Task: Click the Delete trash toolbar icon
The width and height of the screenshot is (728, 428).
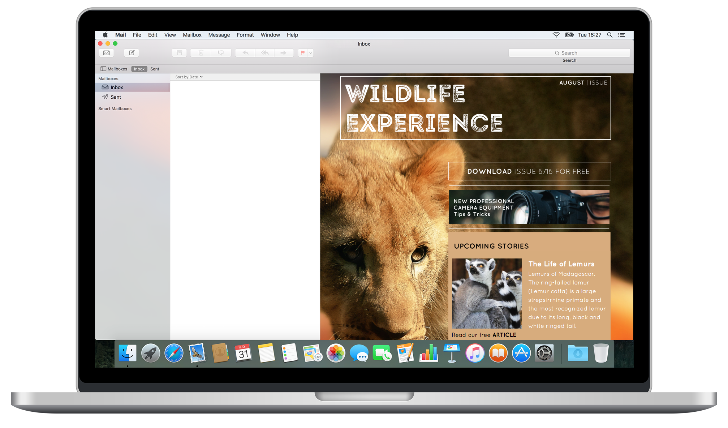Action: click(201, 53)
